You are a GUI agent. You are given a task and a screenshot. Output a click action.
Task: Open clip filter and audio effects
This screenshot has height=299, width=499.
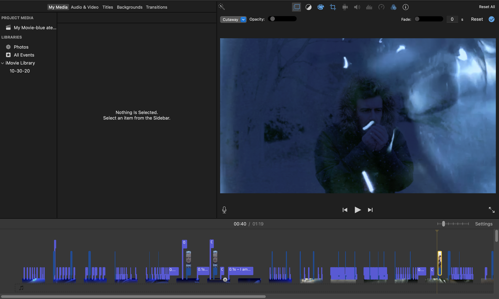(x=394, y=7)
